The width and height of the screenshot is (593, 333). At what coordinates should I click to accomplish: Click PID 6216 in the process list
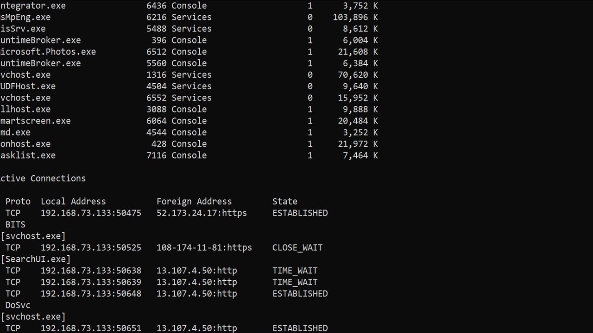156,18
